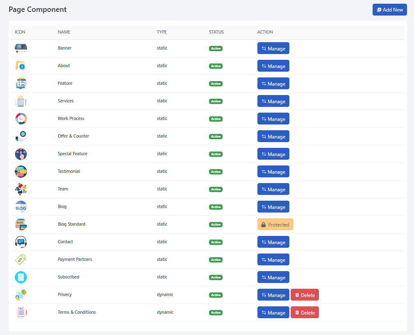This screenshot has height=335, width=414.
Task: Click the Terms & Conditions document icon
Action: [20, 312]
